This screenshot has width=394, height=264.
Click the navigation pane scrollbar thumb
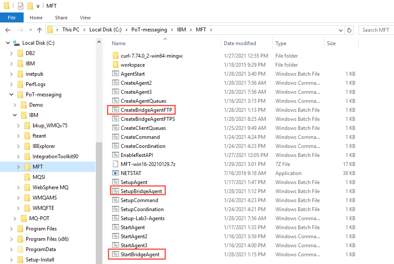click(x=99, y=203)
